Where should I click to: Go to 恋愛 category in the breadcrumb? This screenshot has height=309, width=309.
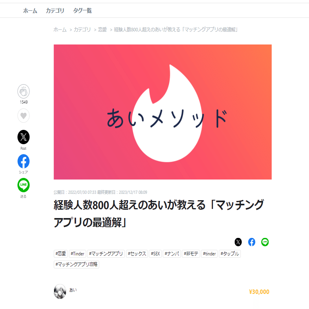pos(102,29)
